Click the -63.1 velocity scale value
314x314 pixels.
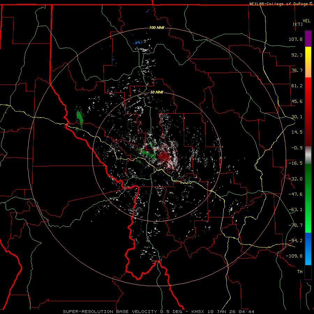(x=296, y=210)
